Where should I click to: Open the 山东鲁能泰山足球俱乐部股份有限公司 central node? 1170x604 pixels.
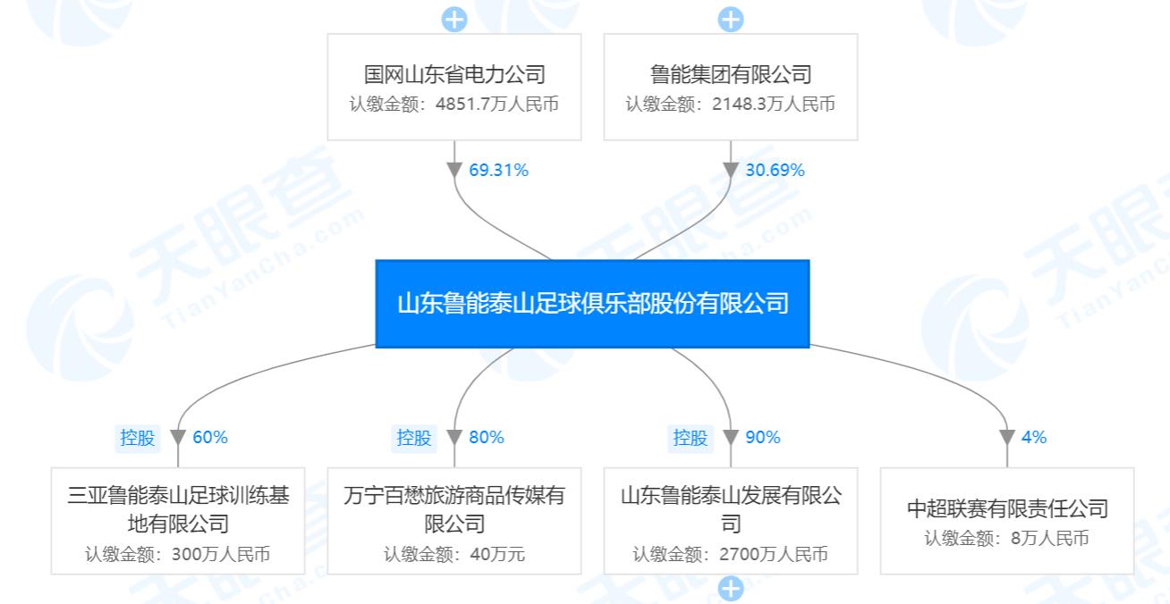(592, 302)
